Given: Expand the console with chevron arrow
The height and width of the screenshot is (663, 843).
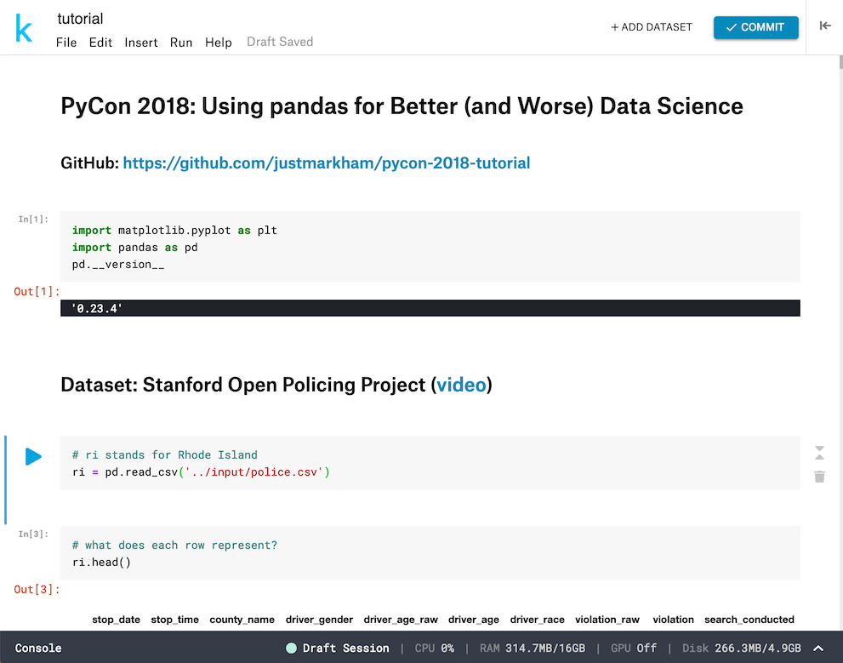Looking at the screenshot, I should tap(818, 648).
